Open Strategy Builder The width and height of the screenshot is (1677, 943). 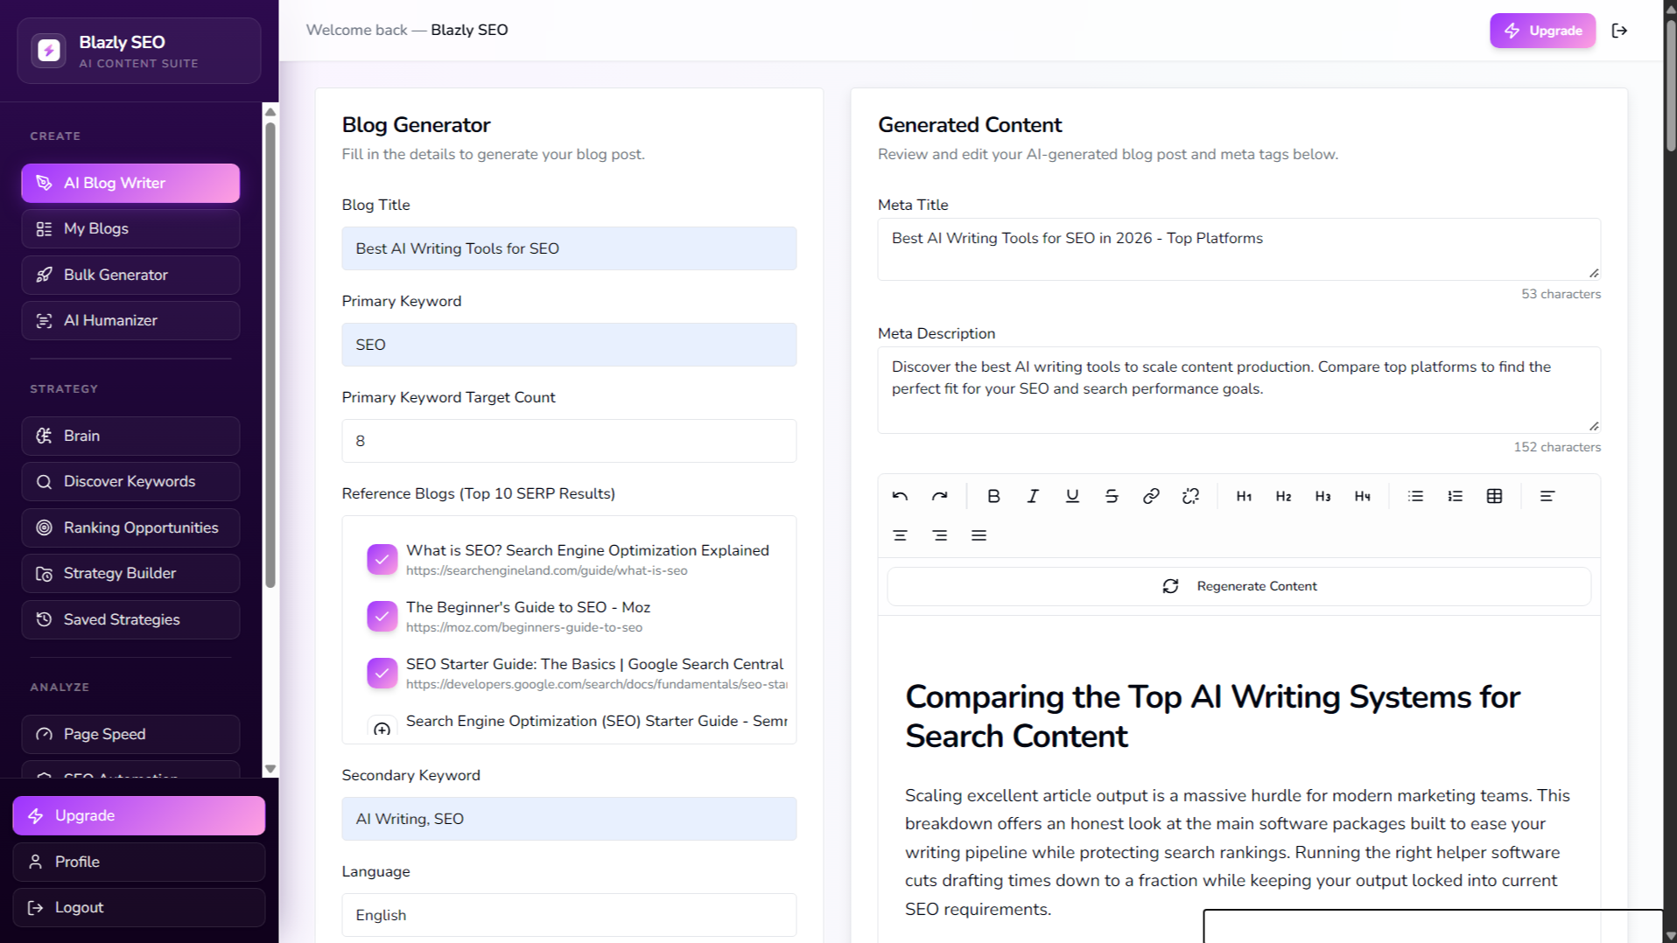pyautogui.click(x=130, y=574)
